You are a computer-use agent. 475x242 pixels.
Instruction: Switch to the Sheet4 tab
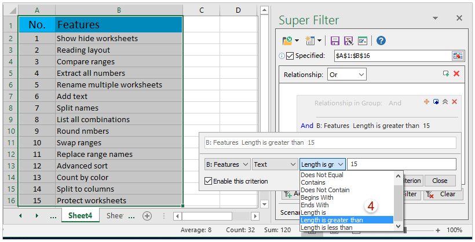80,215
